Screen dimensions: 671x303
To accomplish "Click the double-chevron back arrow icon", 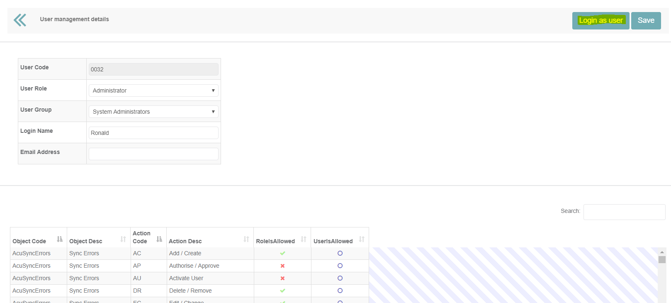I will coord(20,20).
